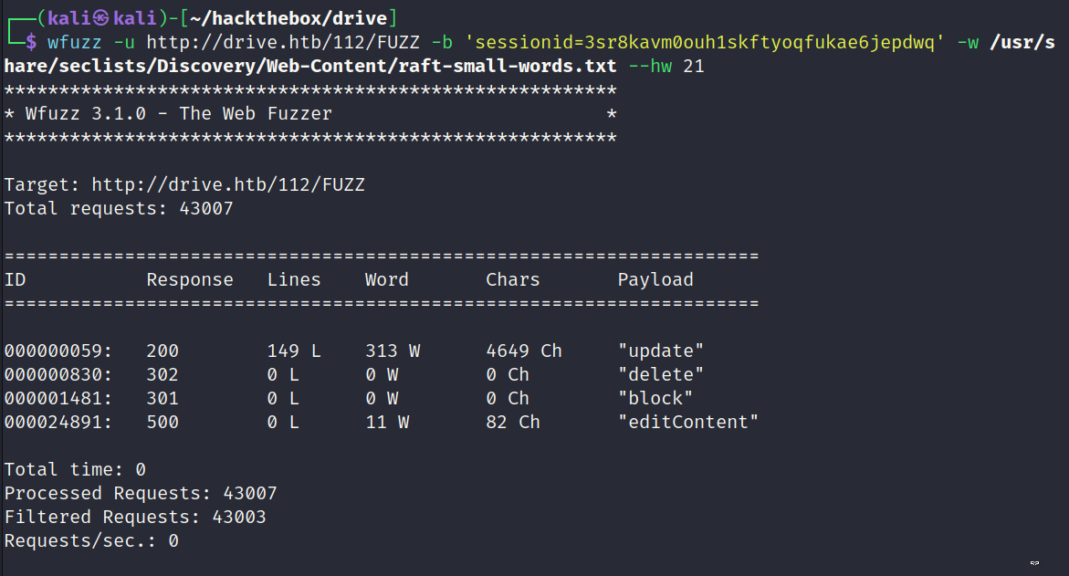Click the "editContent" payload result
The width and height of the screenshot is (1069, 576).
click(688, 423)
